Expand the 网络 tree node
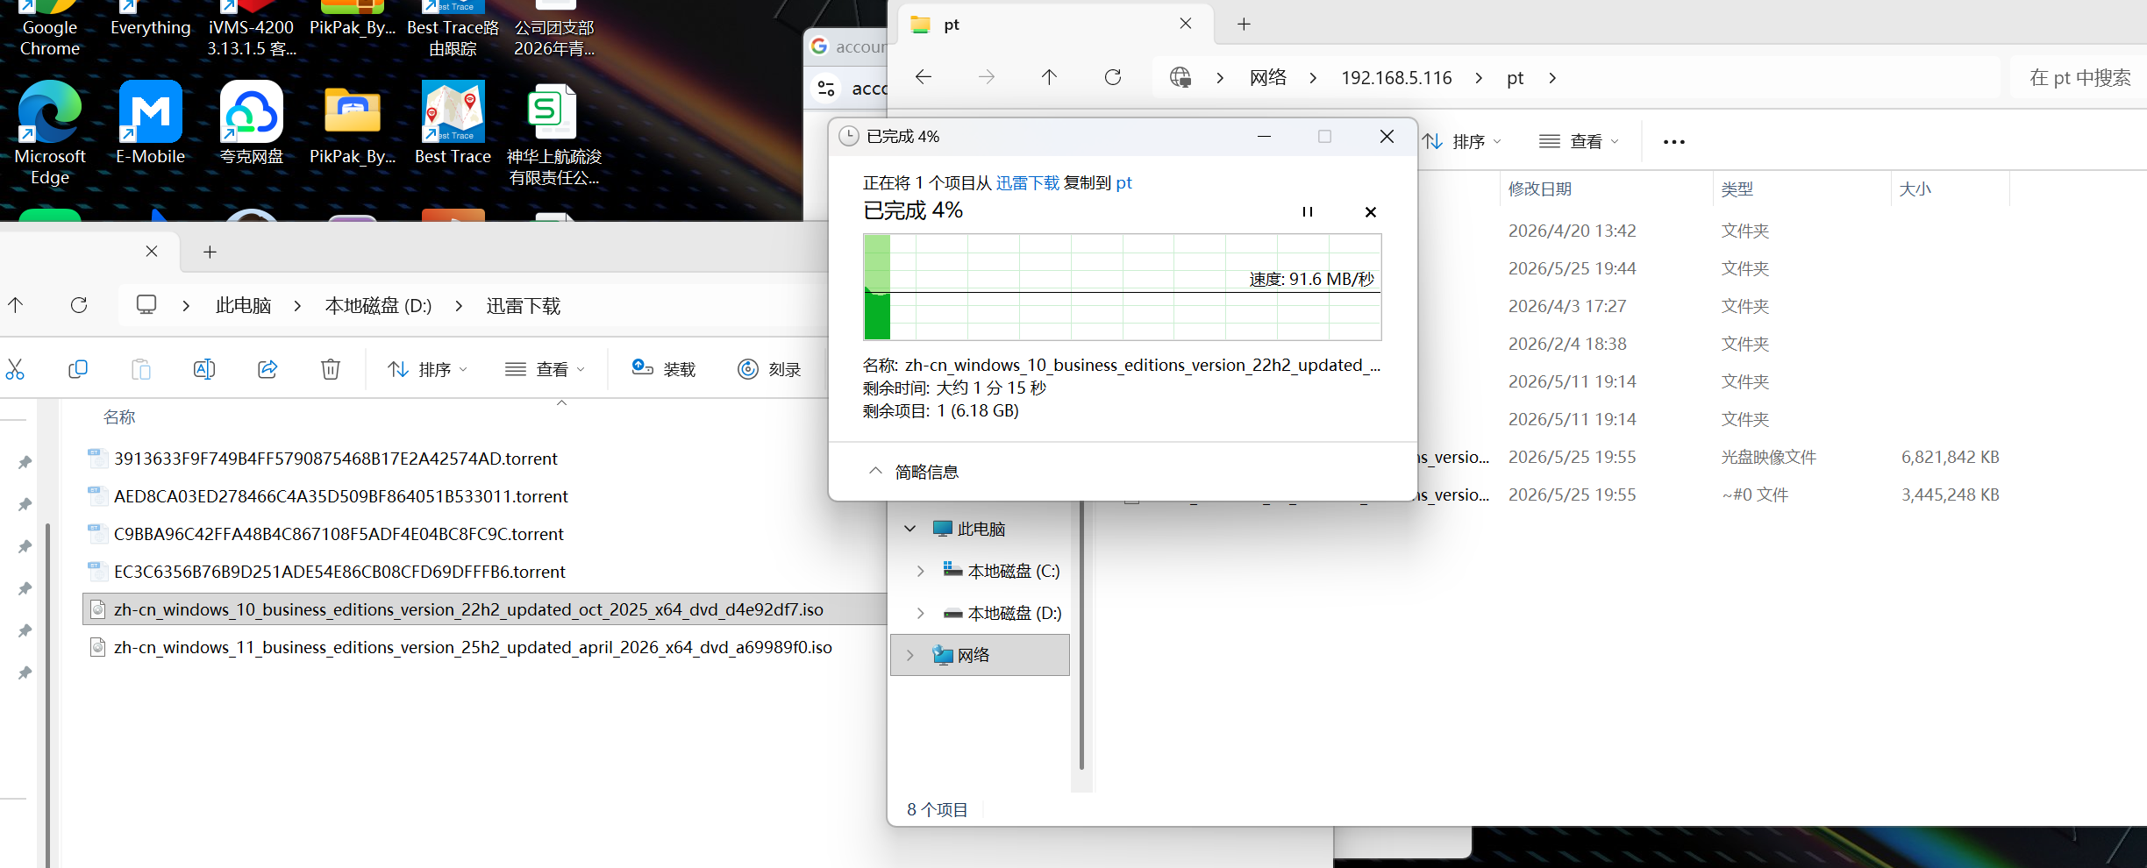Screen dimensions: 2147x868 [909, 655]
